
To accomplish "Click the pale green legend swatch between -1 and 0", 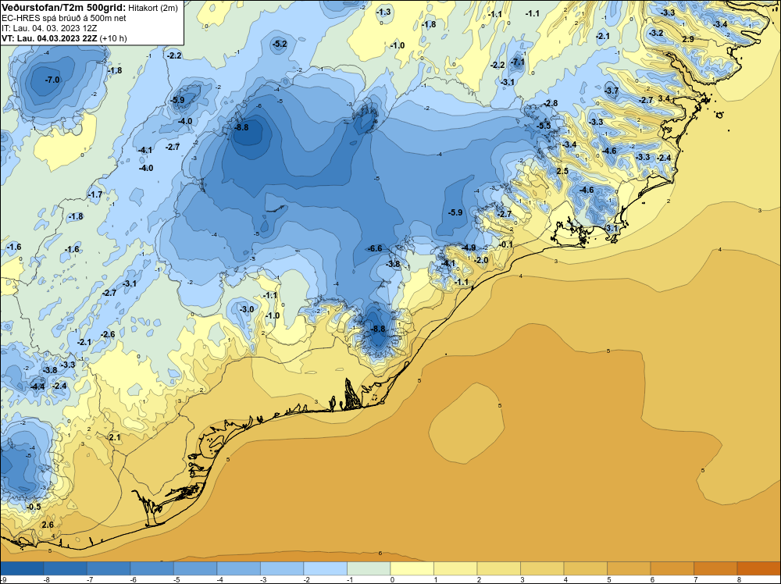I will (x=369, y=568).
